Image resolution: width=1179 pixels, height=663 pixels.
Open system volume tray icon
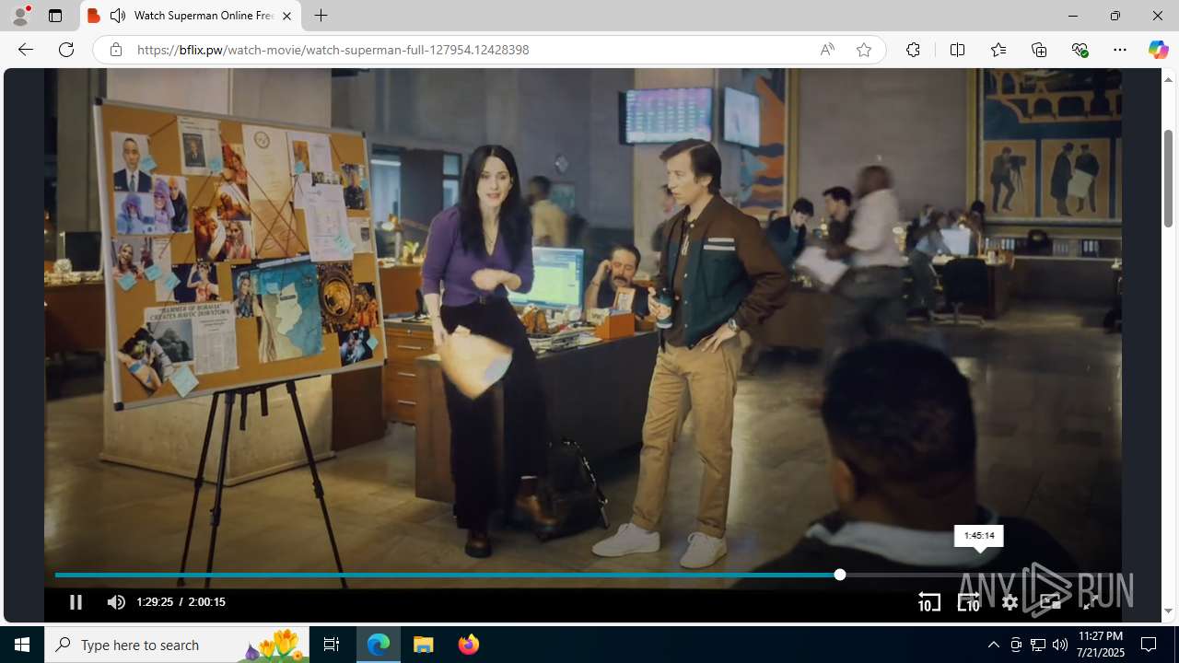(x=1060, y=645)
